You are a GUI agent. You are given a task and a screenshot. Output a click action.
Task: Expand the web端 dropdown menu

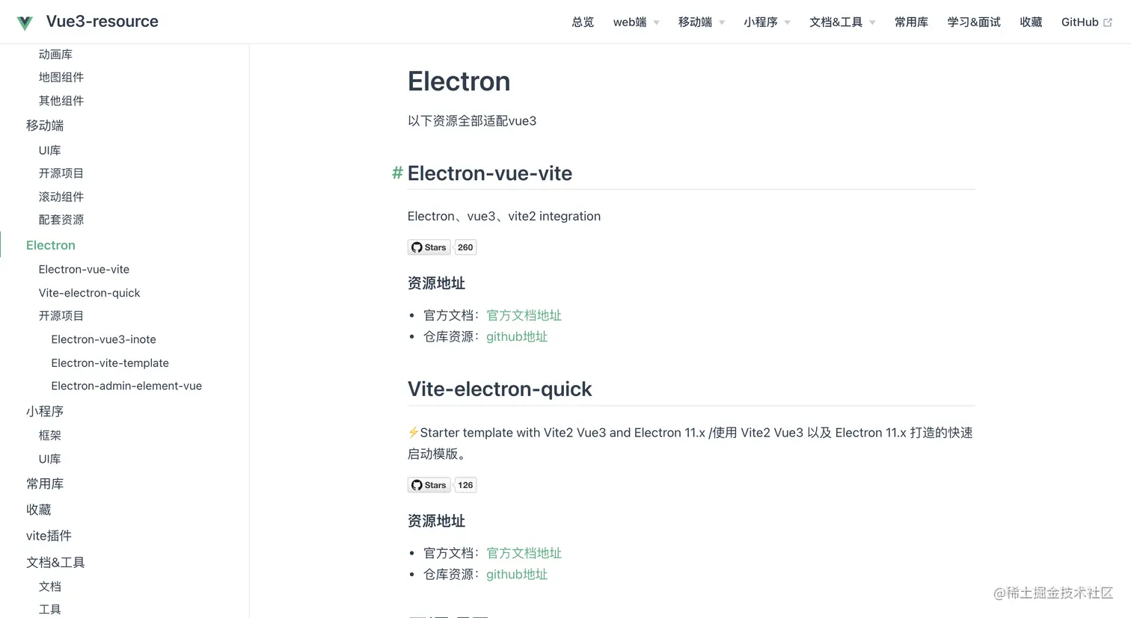pos(636,22)
